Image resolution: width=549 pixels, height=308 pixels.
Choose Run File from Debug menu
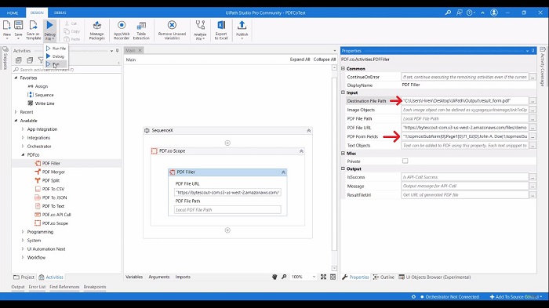coord(56,49)
